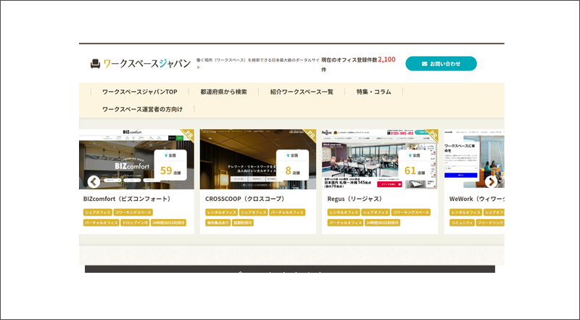
Task: Select シェアオフィス tag under Regus
Action: pos(376,212)
